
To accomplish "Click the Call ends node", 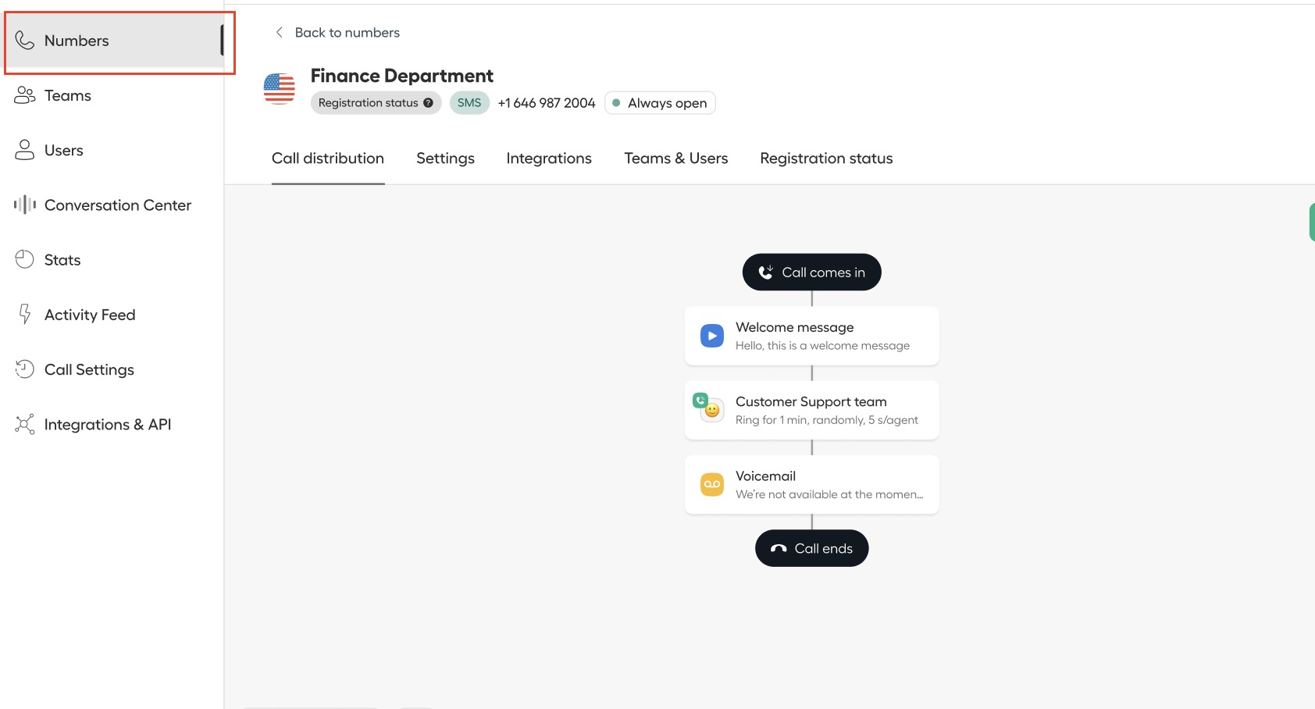I will pyautogui.click(x=812, y=548).
